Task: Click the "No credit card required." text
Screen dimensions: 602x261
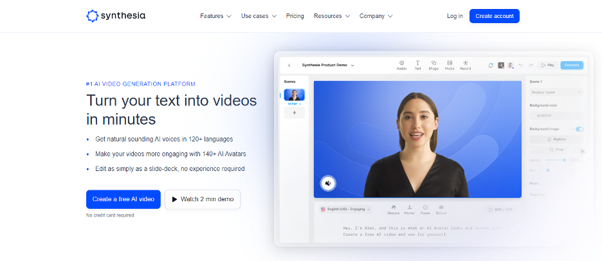Action: [x=111, y=215]
